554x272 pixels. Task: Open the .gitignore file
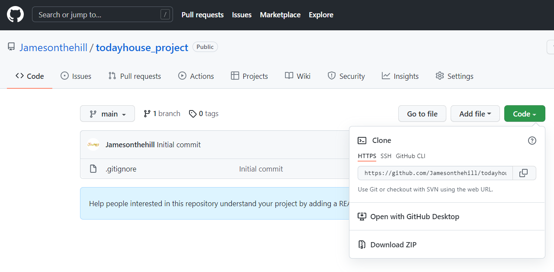(x=121, y=169)
